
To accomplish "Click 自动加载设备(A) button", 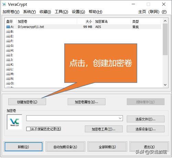I will coord(66,147).
